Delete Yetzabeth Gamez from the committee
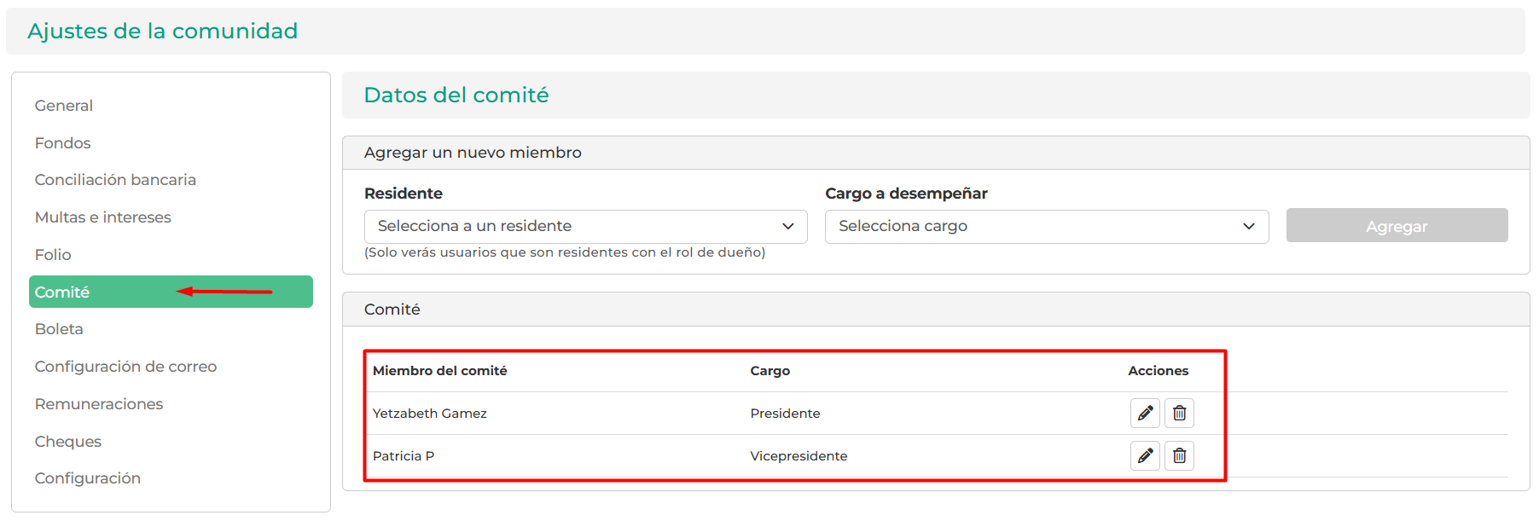The width and height of the screenshot is (1539, 521). (1179, 414)
